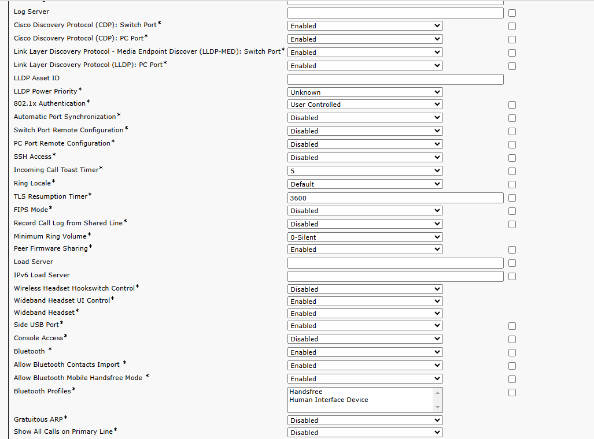Expand the Bluetooth dropdown
This screenshot has height=439, width=594.
(x=365, y=352)
